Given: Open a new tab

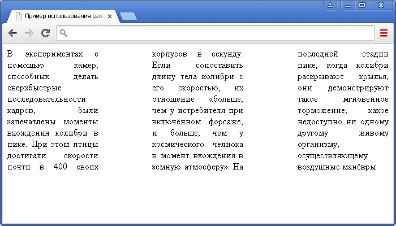Looking at the screenshot, I should tap(128, 16).
